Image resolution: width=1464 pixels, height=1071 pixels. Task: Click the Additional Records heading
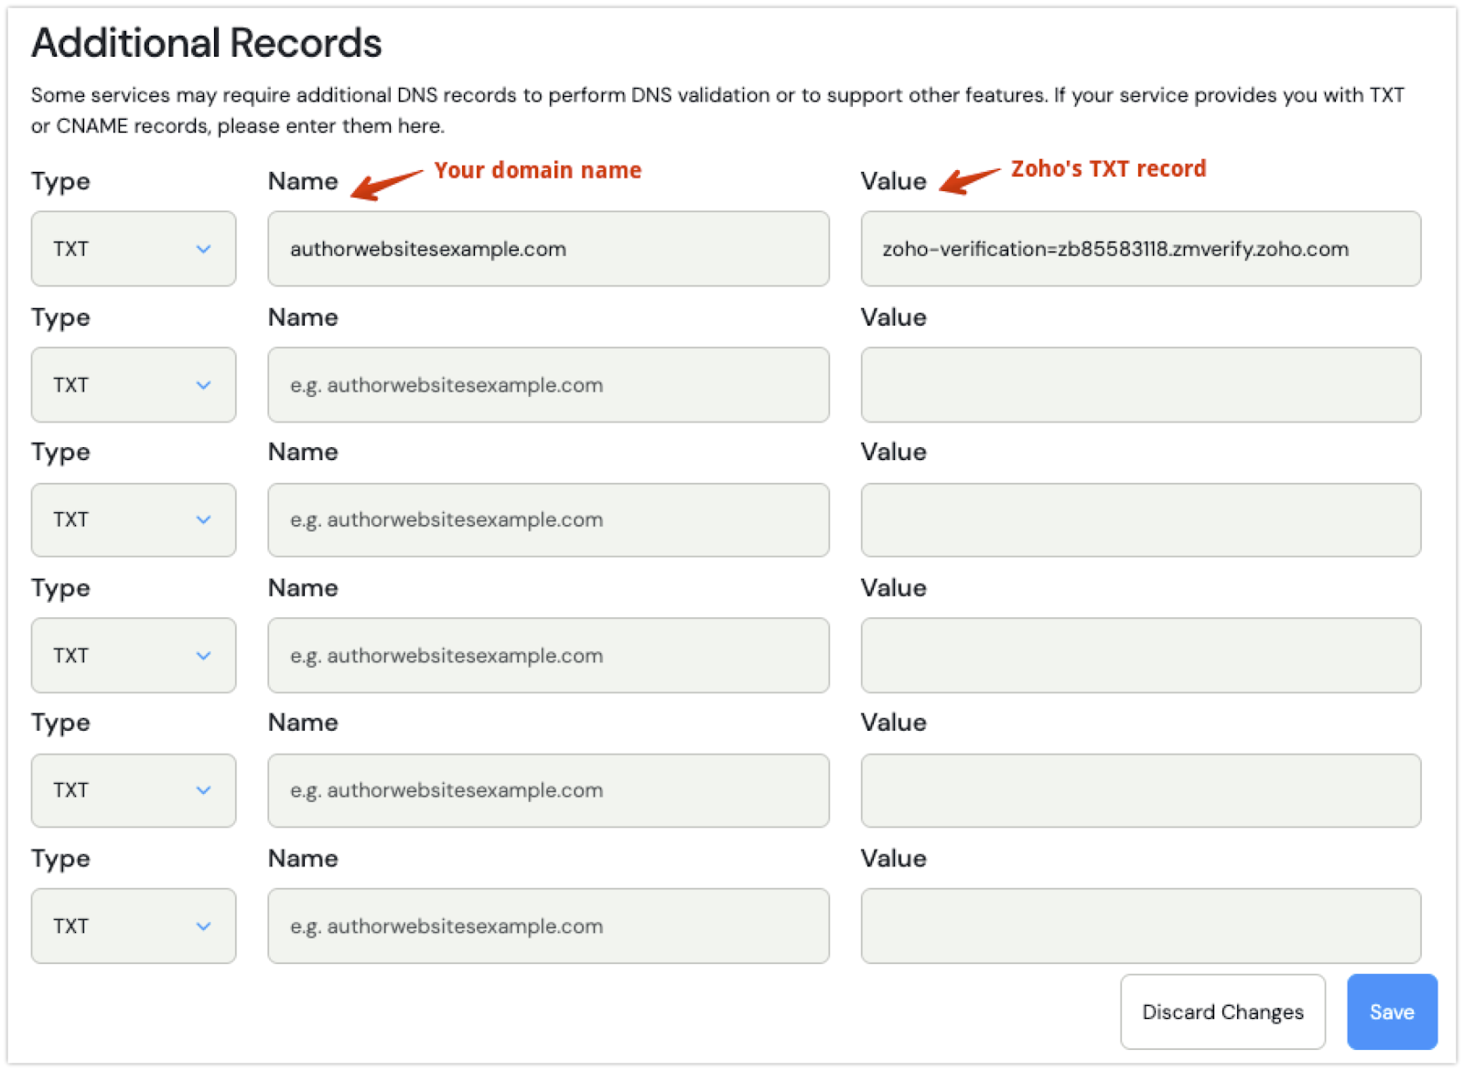click(x=207, y=43)
